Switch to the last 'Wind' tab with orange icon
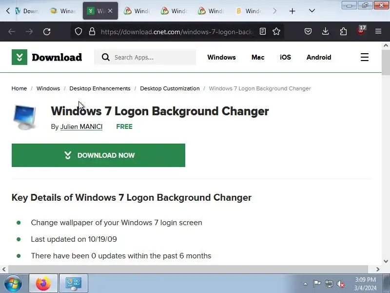390x293 pixels. pos(248,11)
